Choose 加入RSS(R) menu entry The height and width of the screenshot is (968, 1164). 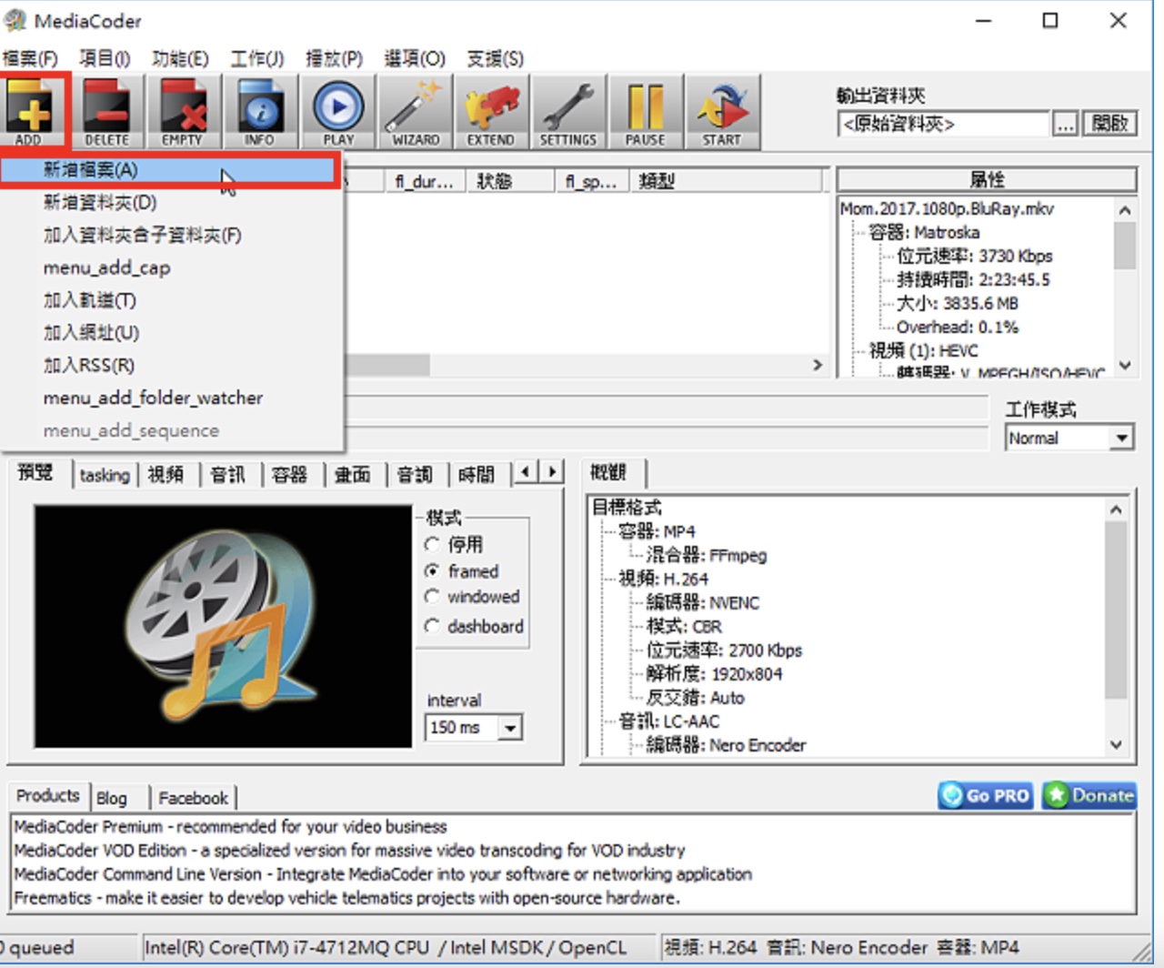(172, 365)
